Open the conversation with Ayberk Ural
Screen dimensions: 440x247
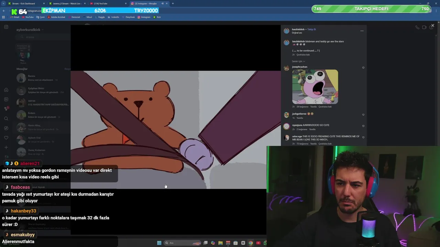43,140
